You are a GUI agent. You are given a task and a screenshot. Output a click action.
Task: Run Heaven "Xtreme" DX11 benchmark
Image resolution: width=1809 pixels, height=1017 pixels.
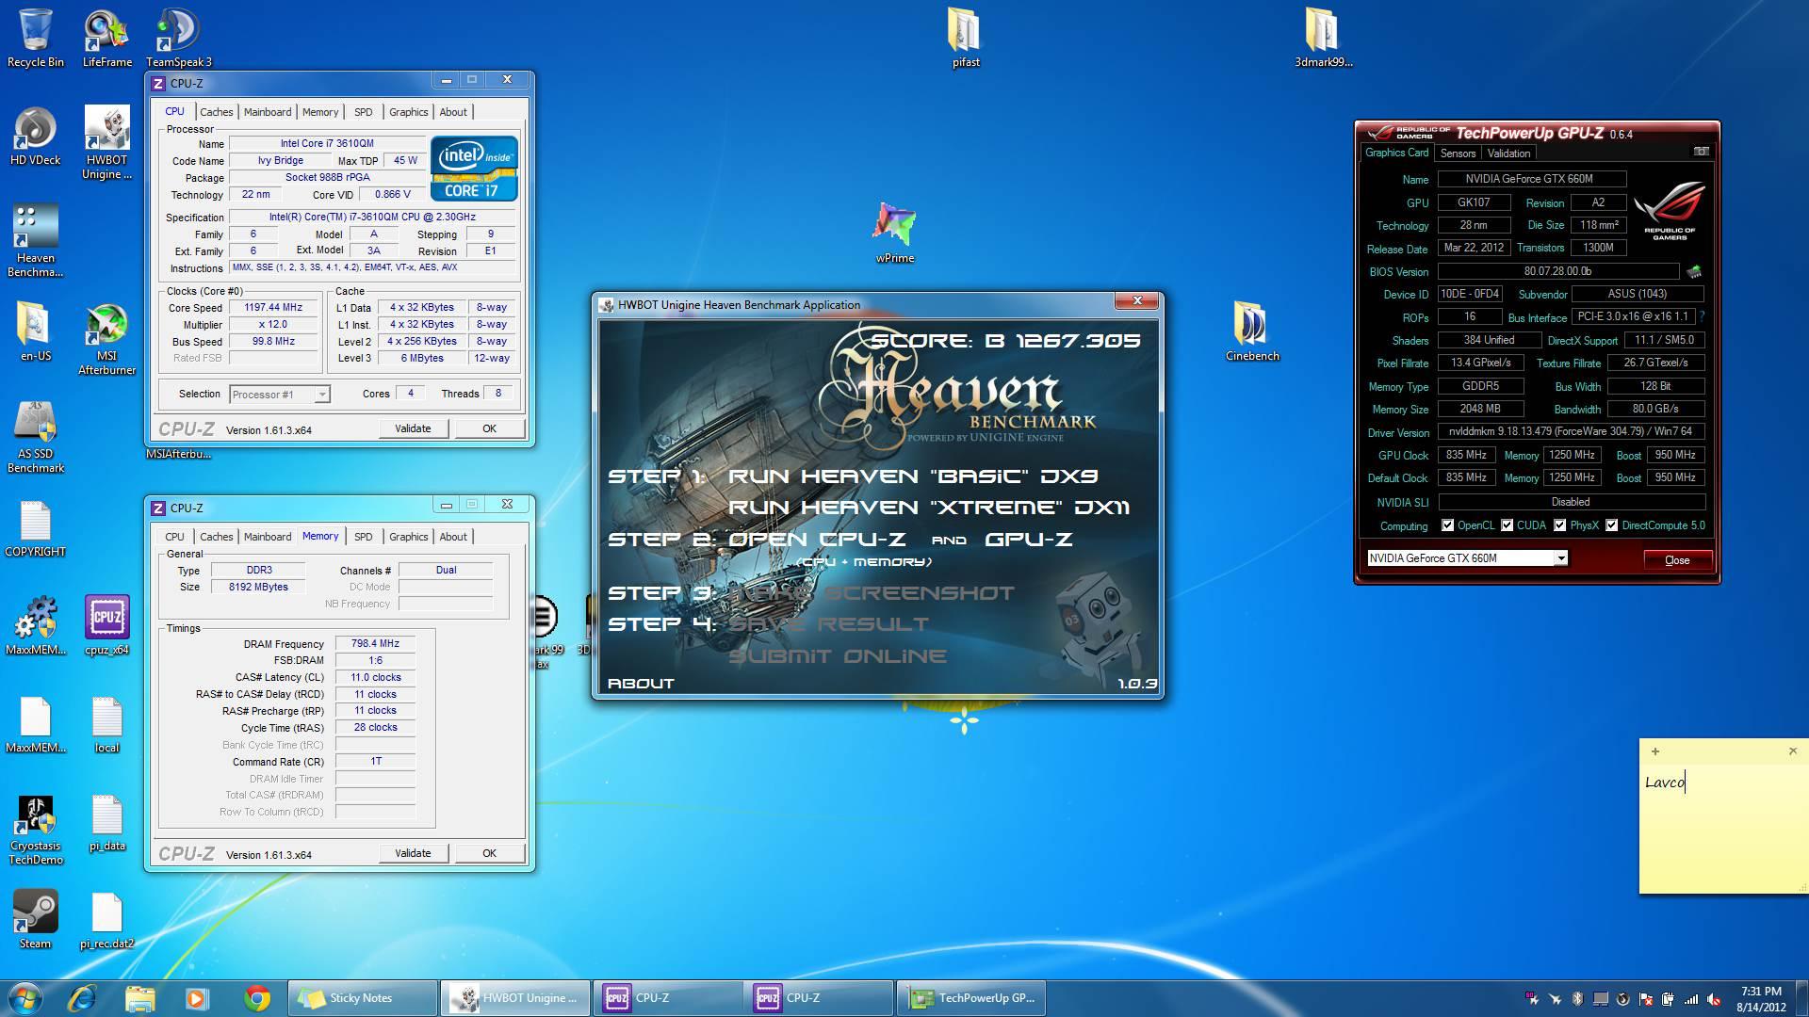click(x=929, y=508)
